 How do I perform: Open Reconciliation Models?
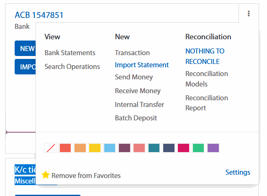pos(207,79)
